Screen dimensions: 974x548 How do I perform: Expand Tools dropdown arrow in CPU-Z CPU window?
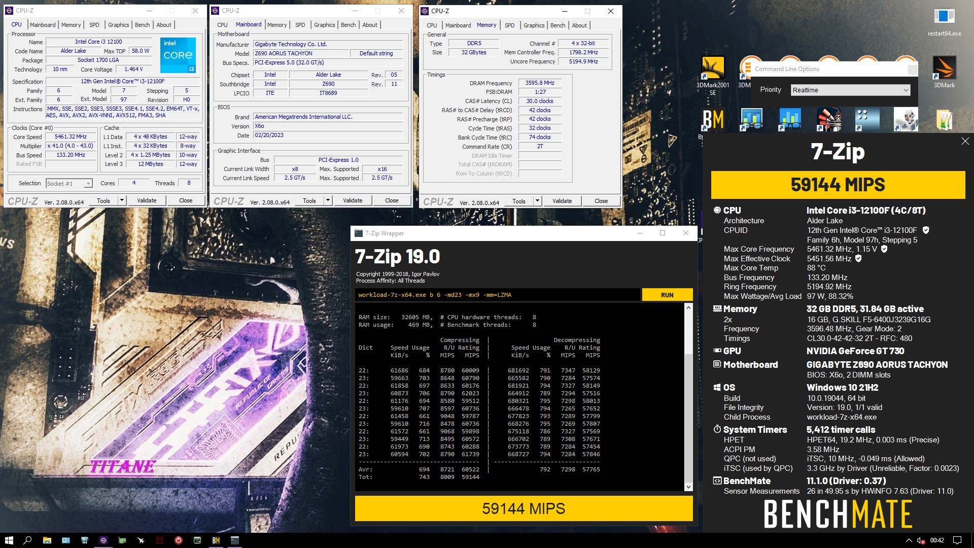click(x=122, y=200)
